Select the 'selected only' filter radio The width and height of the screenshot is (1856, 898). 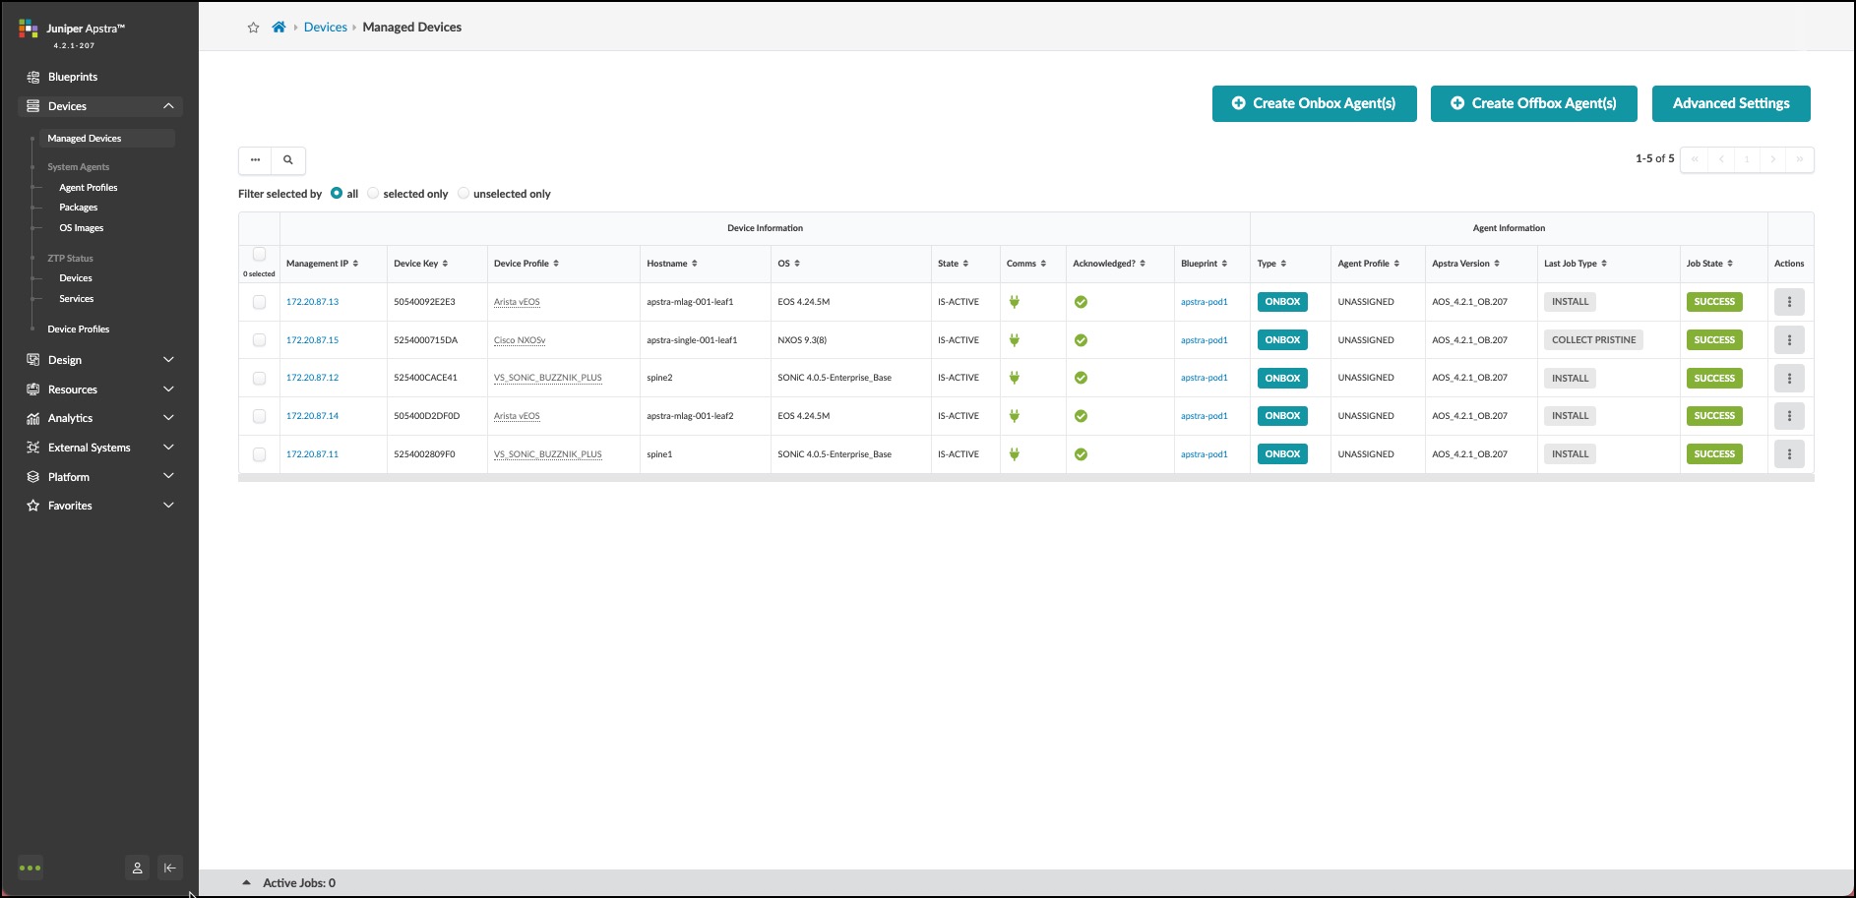pyautogui.click(x=374, y=194)
